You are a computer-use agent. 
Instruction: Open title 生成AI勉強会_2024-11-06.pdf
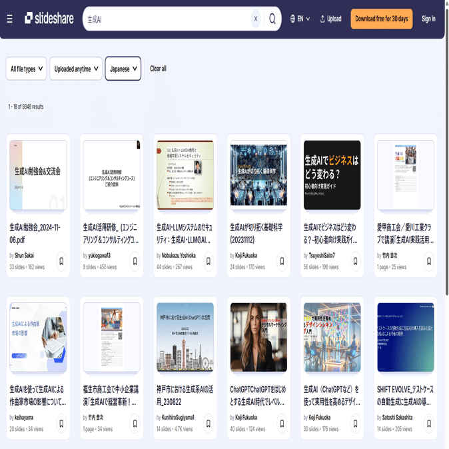pos(35,234)
